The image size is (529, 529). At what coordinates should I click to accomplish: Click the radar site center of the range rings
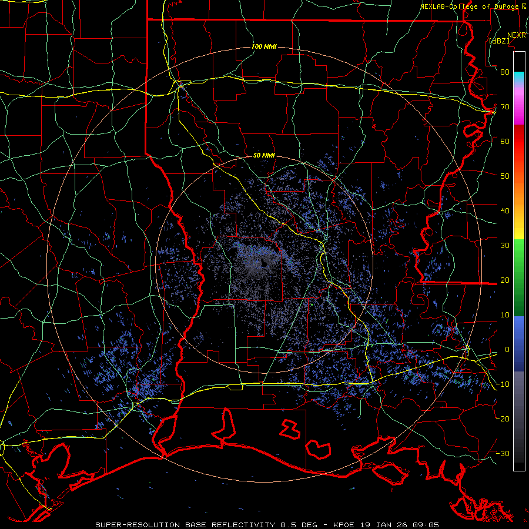pos(264,264)
